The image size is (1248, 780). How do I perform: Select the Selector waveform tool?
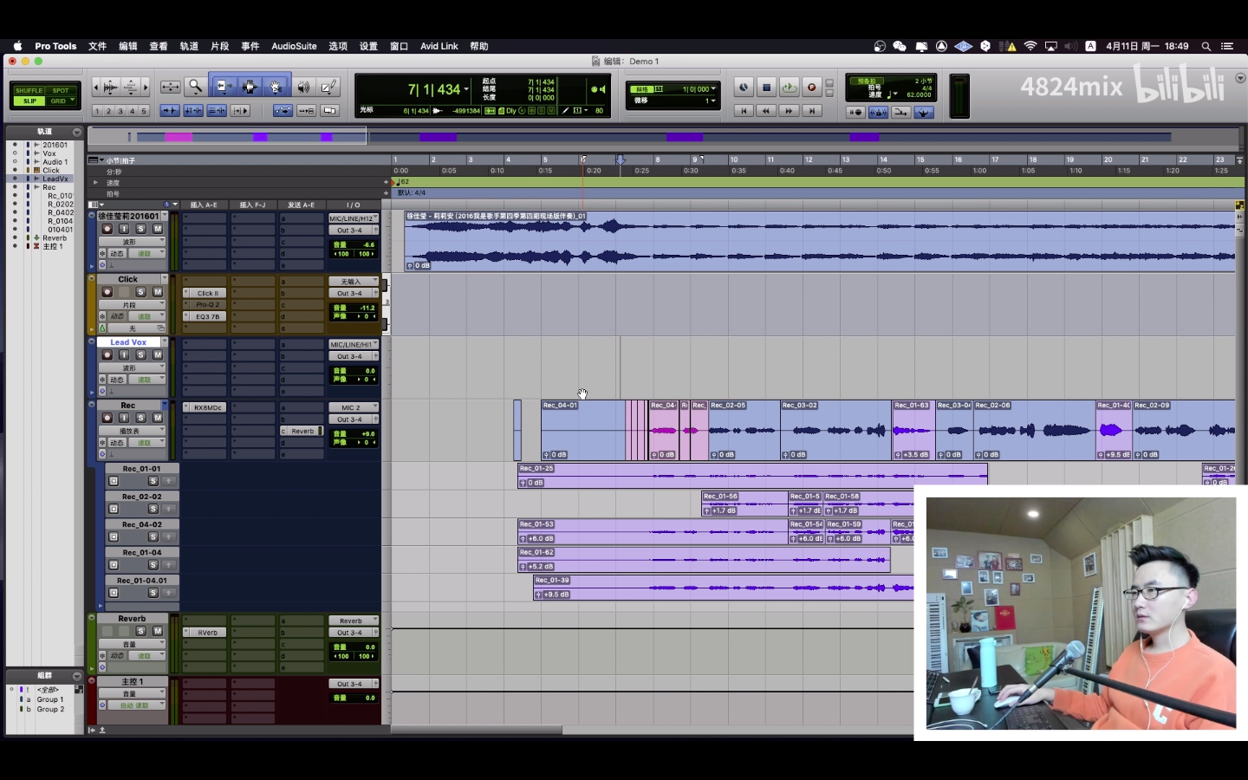[250, 87]
